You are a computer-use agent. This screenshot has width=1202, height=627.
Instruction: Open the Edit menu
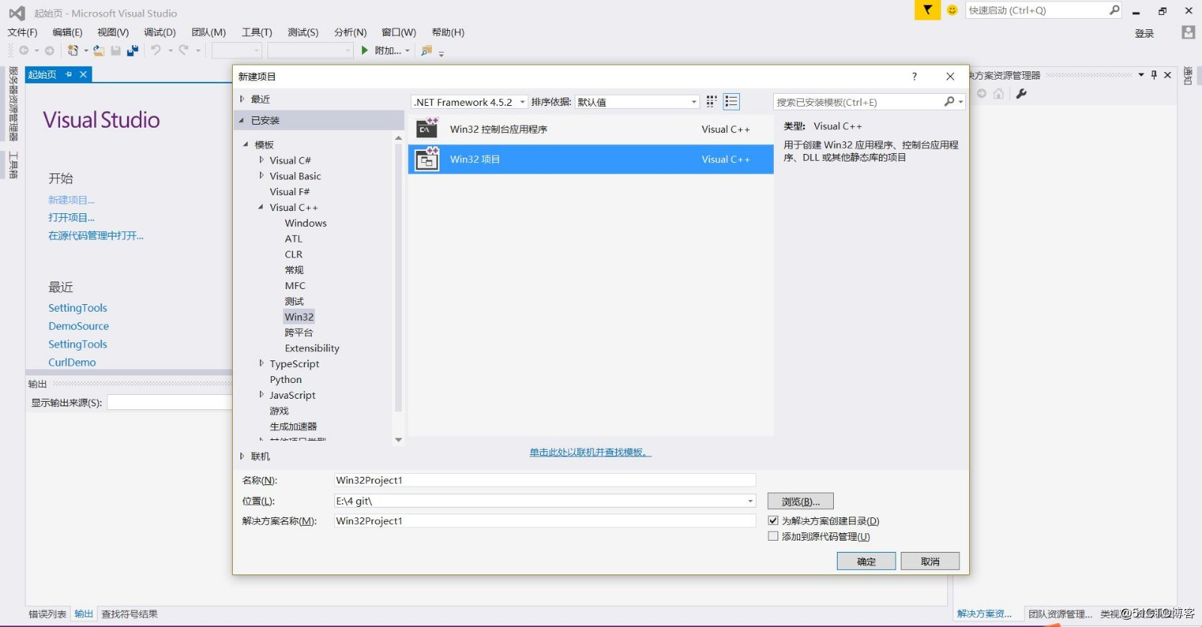point(68,32)
